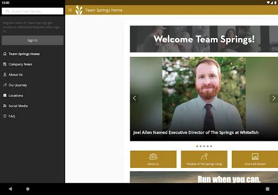Click the Wi-Fi status bar icon
Viewport: 278px width, 195px height.
268,3
